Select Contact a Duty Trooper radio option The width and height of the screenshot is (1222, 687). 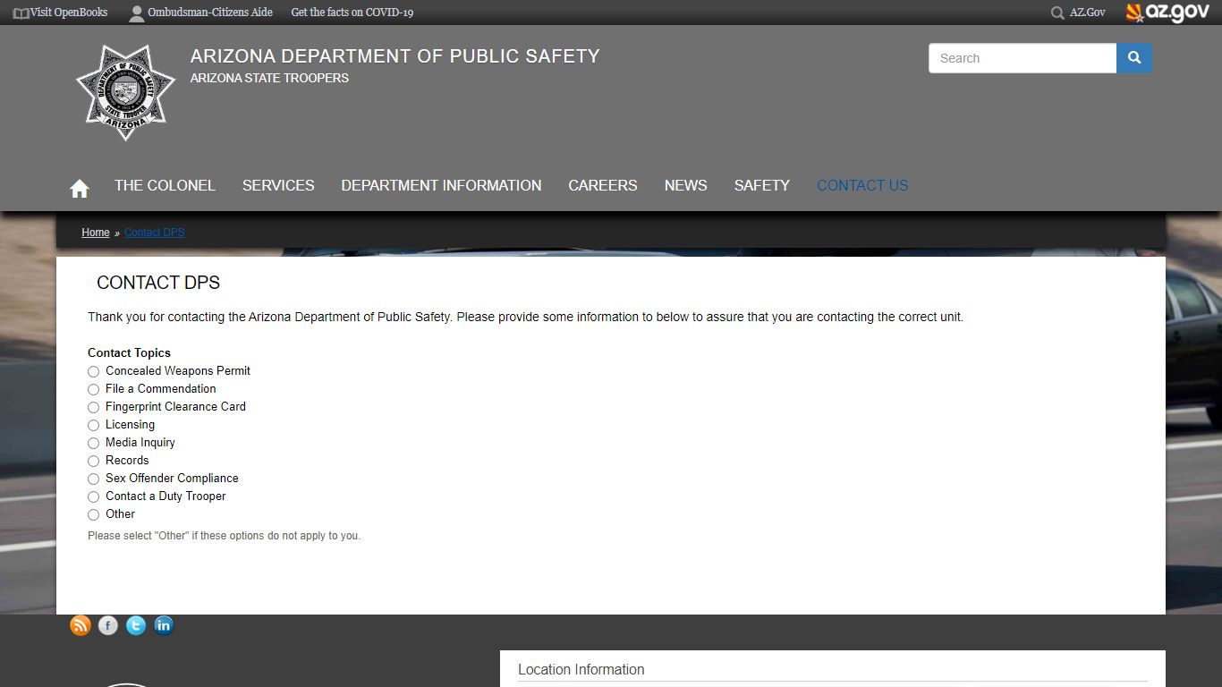pyautogui.click(x=93, y=496)
